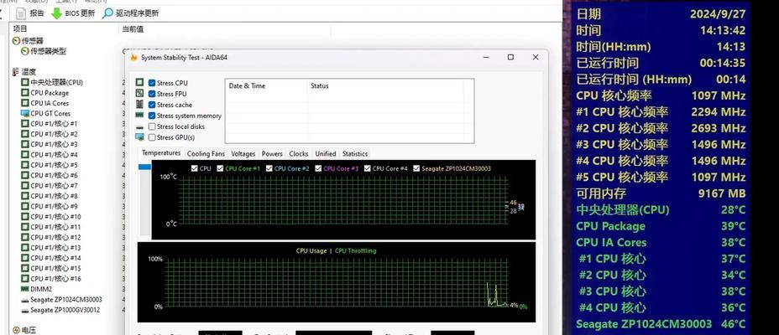This screenshot has height=335, width=779.
Task: Maximize the System Stability Test window
Action: click(510, 58)
